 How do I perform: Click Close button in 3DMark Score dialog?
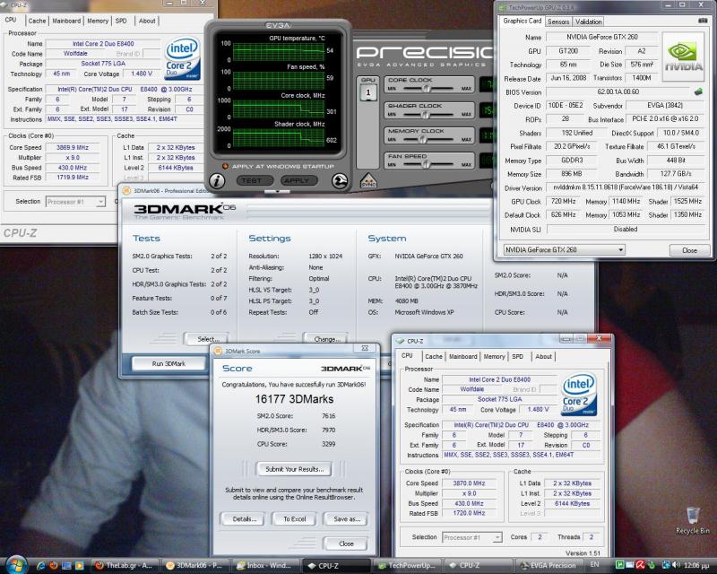pyautogui.click(x=346, y=544)
